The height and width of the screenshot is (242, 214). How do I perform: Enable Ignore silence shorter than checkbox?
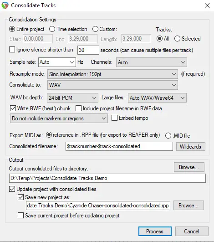point(12,50)
